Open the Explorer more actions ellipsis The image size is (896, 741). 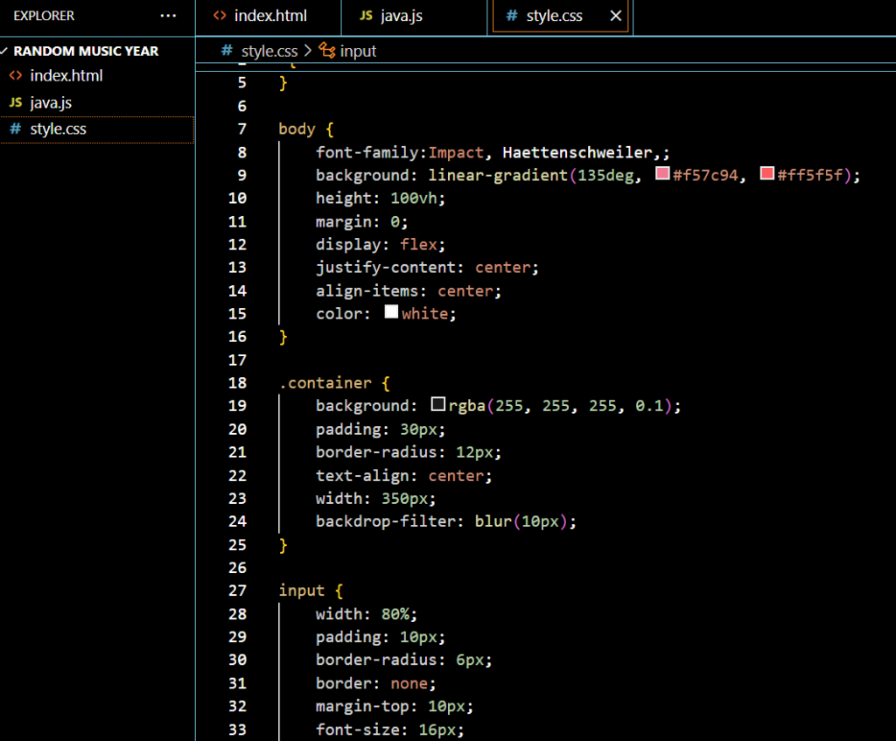click(168, 16)
